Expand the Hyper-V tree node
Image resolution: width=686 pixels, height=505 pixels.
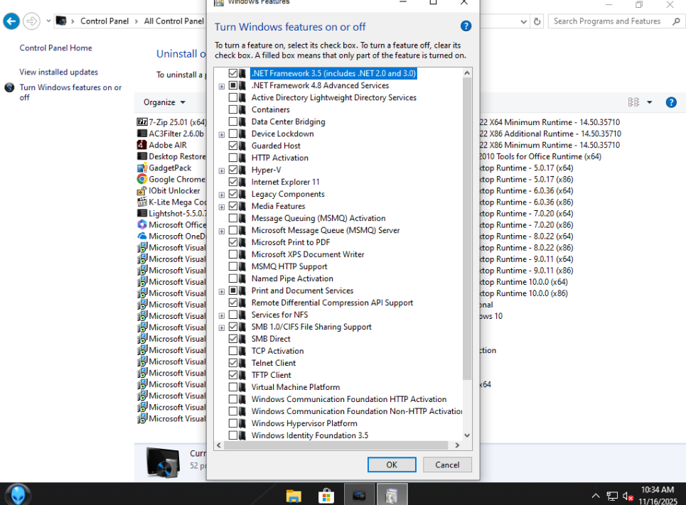pos(222,171)
